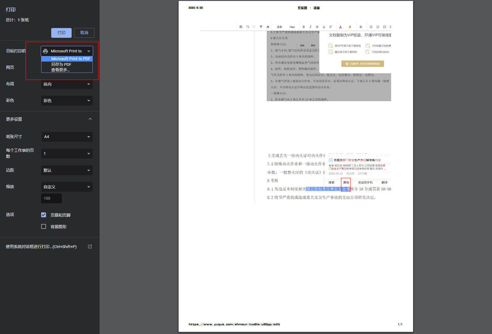Click the format painter icon
The width and height of the screenshot is (492, 334).
pos(261,27)
